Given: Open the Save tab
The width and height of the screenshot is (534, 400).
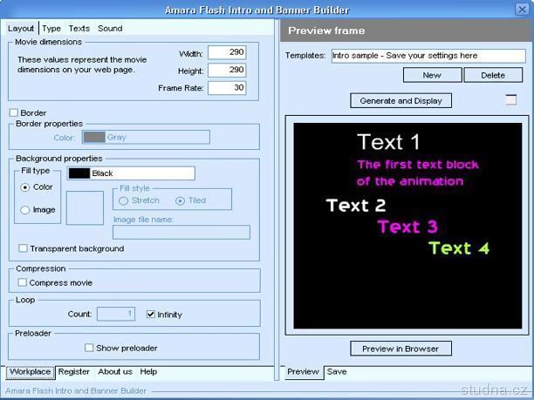Looking at the screenshot, I should click(x=337, y=372).
